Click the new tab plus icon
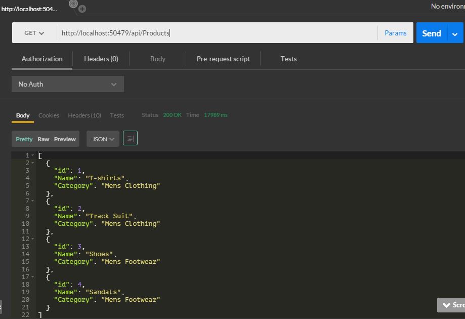 [82, 9]
